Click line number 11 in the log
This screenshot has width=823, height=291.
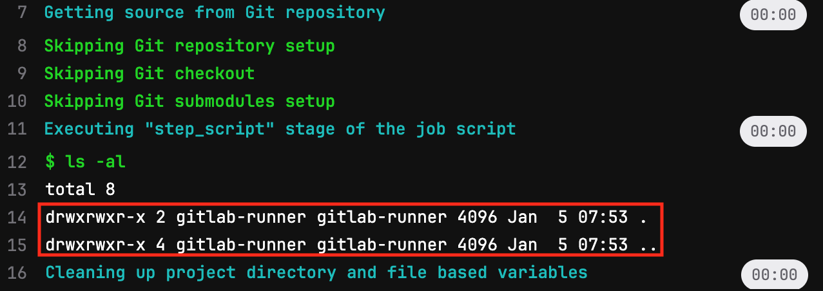tap(17, 129)
